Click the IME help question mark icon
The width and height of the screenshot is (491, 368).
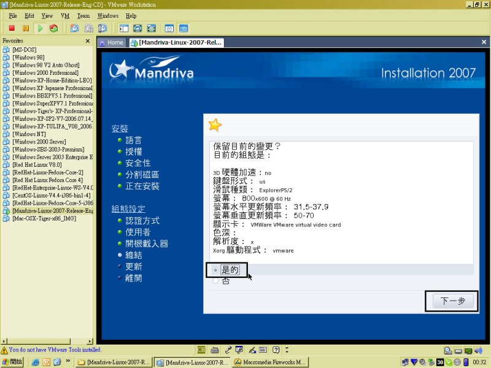pos(276,350)
